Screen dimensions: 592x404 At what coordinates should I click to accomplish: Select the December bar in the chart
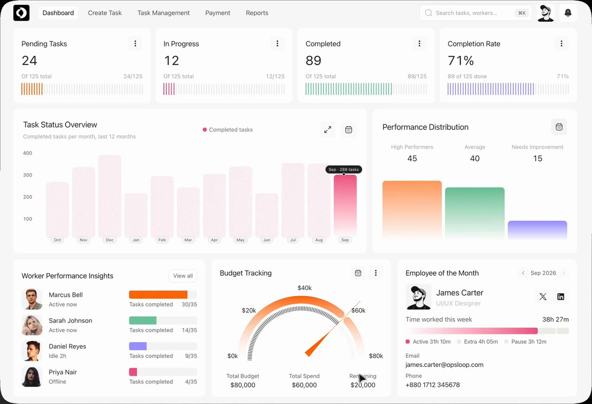110,196
